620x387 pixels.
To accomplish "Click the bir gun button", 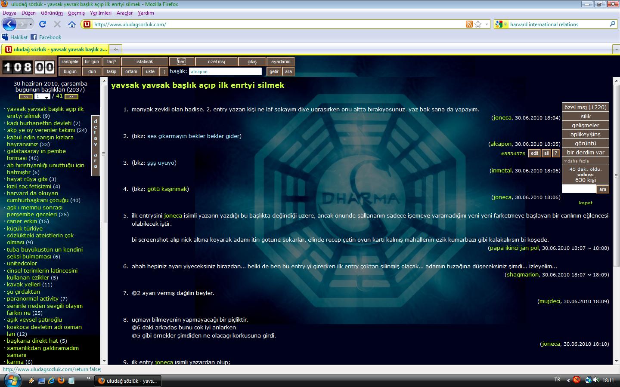I will pos(92,62).
